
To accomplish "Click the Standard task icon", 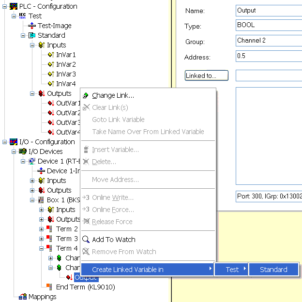I will coord(32,35).
